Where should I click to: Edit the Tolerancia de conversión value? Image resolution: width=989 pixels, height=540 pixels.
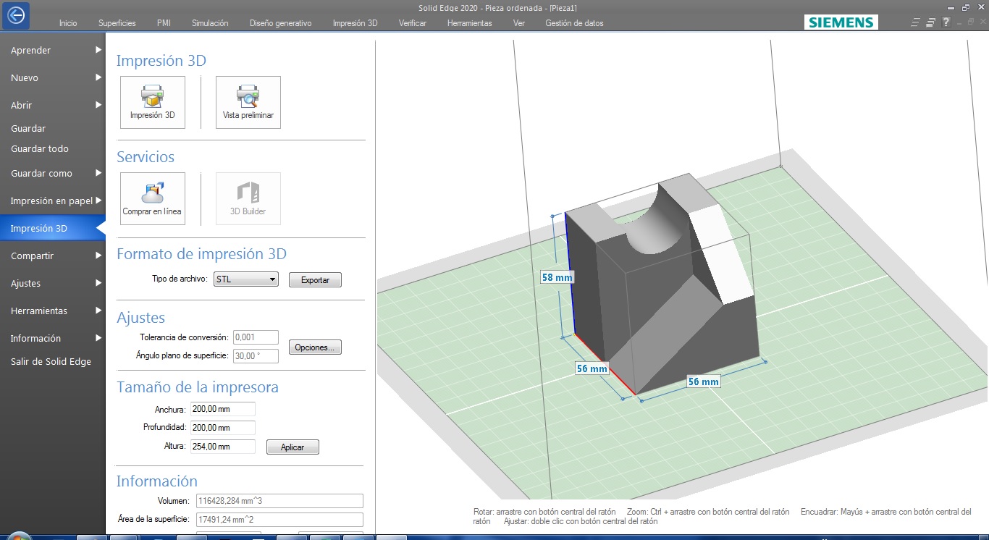tap(255, 337)
